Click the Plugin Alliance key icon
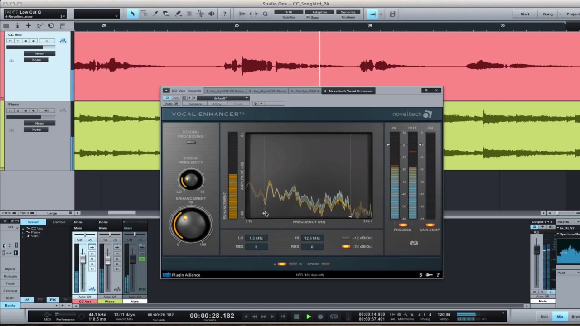The image size is (580, 326). (x=429, y=275)
